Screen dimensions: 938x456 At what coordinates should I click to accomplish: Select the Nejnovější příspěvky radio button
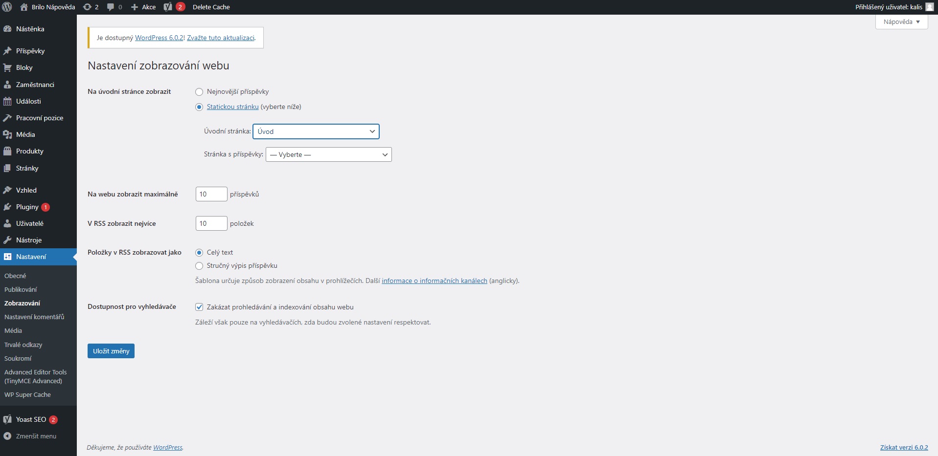[199, 92]
